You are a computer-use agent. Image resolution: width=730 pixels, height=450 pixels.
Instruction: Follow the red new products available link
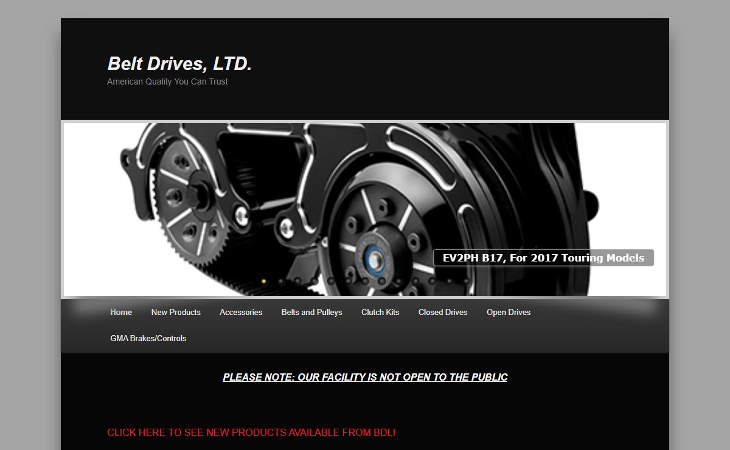[251, 433]
